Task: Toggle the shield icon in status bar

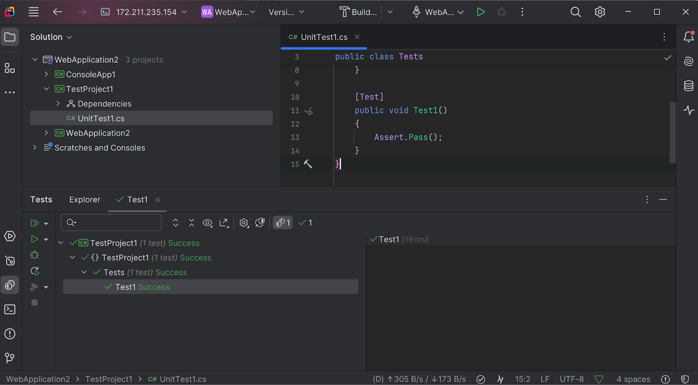Action: pyautogui.click(x=685, y=379)
